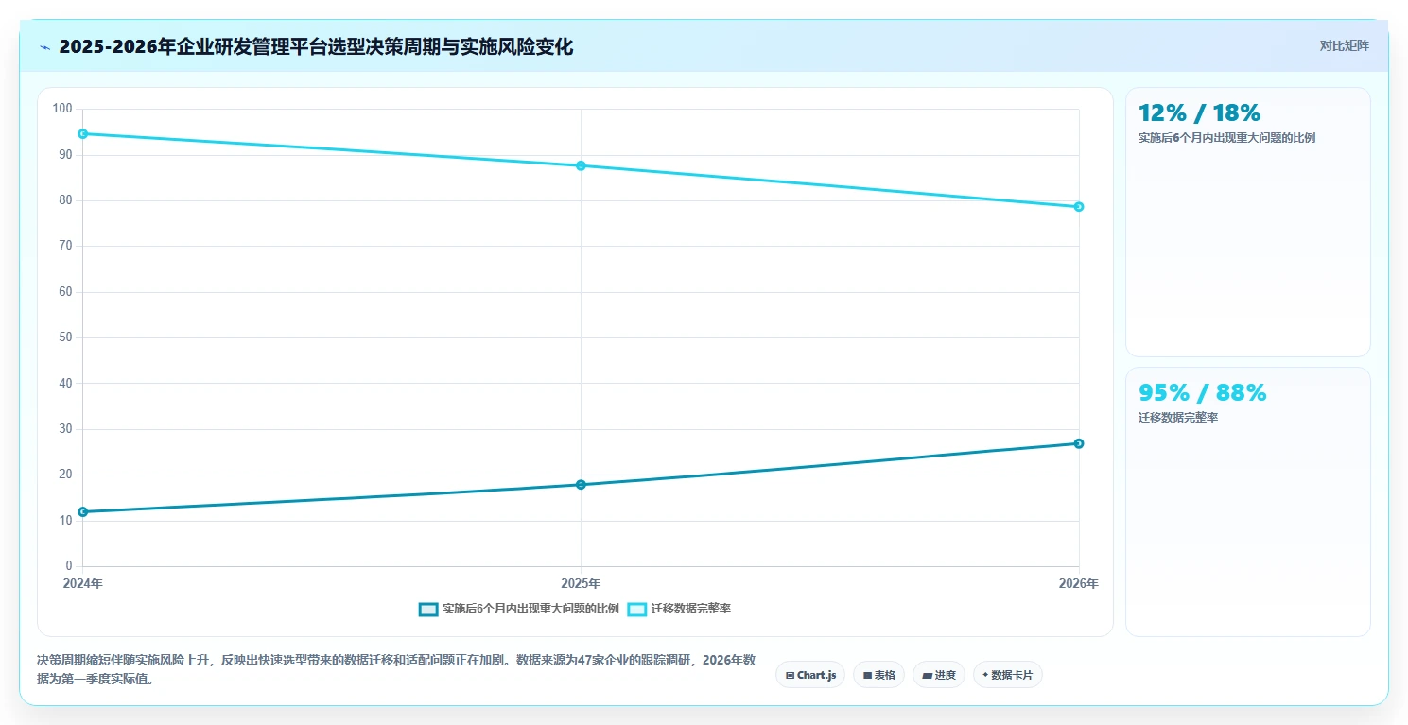The height and width of the screenshot is (725, 1408).
Task: Click the Chart.js tag button
Action: 810,675
